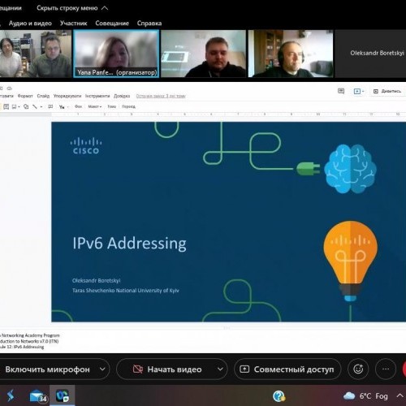Click the speaker notes line "Module 12: IPv6 Addressing"
The image size is (406, 406).
[22, 347]
